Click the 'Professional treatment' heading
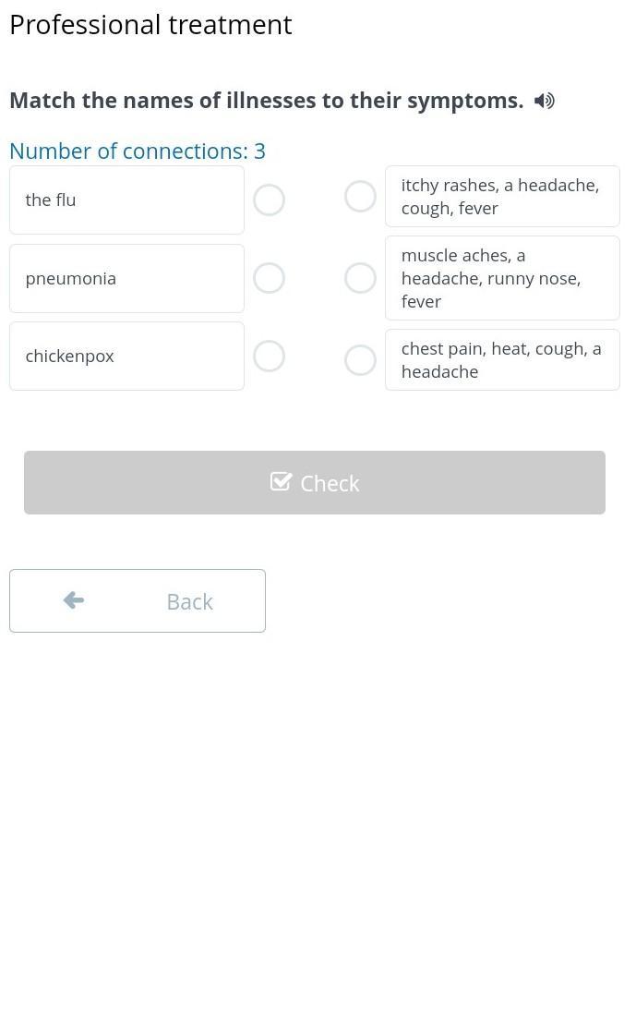Viewport: 636px width, 1016px height. (x=150, y=25)
